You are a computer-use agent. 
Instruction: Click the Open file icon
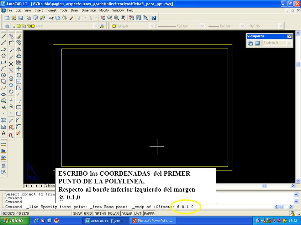click(14, 18)
